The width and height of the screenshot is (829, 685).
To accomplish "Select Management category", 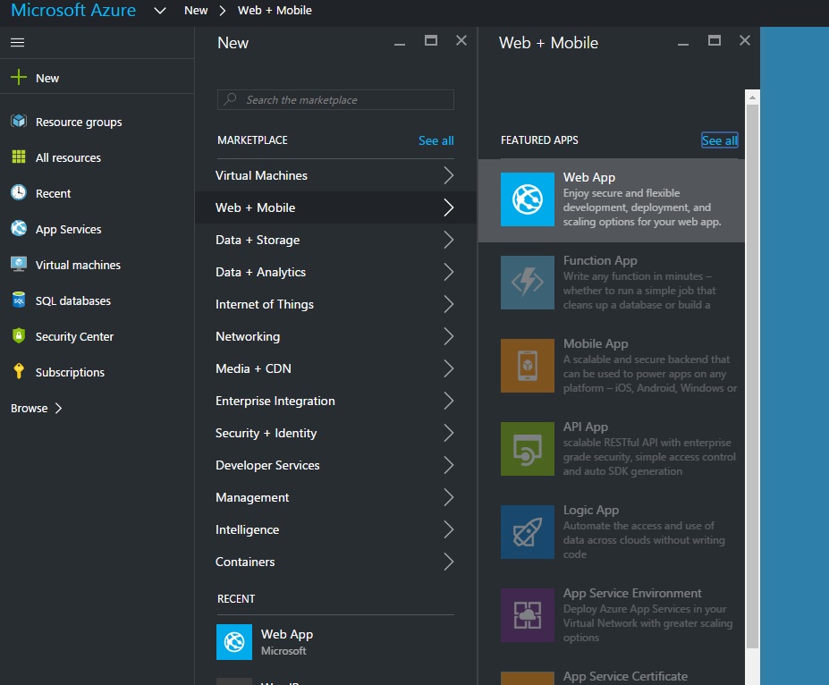I will click(x=335, y=498).
